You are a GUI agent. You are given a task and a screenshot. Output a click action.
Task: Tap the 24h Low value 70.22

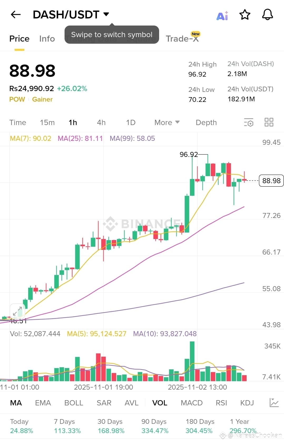pyautogui.click(x=197, y=100)
